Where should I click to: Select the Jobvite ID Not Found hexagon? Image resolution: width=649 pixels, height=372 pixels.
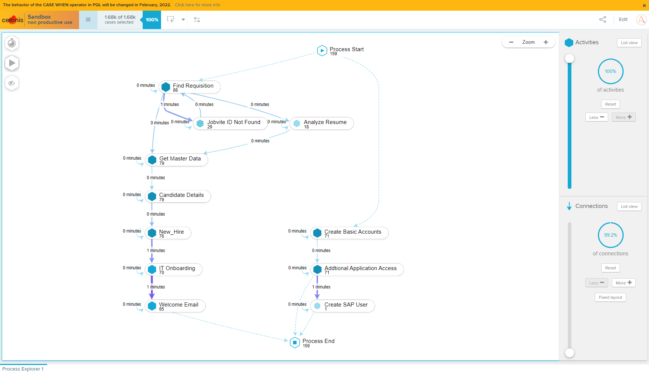200,124
